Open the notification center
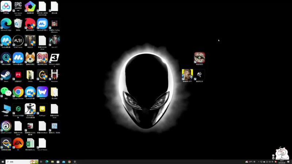 (289, 162)
